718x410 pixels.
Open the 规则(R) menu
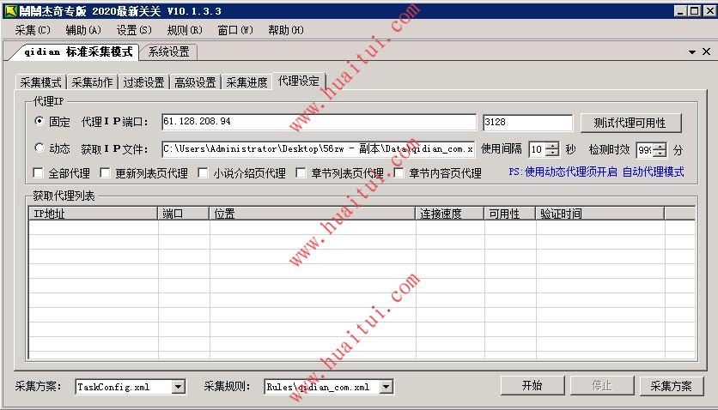pyautogui.click(x=185, y=30)
